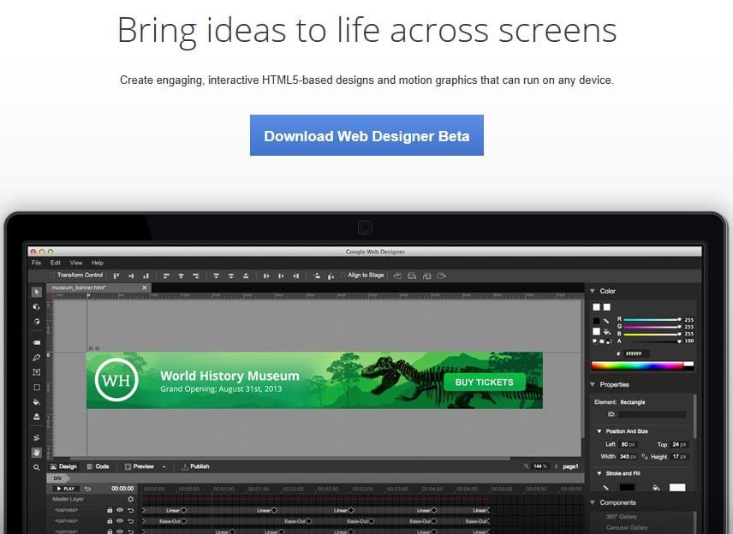This screenshot has height=534, width=733.
Task: Hide the first canvas layer via eye icon
Action: pyautogui.click(x=120, y=510)
